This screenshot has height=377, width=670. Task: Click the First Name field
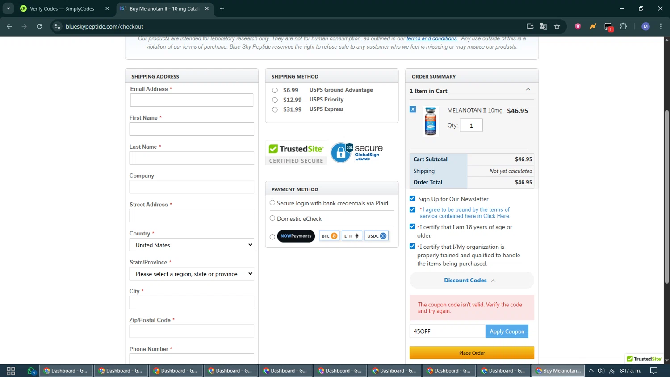point(192,129)
